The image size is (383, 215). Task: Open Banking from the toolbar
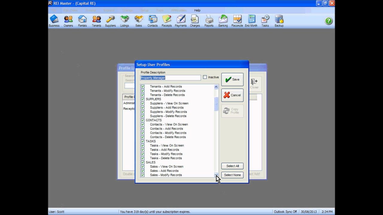[223, 21]
